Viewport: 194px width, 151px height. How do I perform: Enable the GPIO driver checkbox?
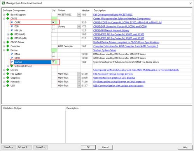coord(53,58)
